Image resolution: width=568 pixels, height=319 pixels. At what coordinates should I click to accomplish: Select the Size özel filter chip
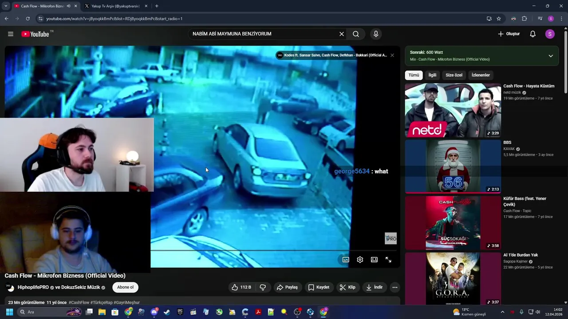(454, 75)
